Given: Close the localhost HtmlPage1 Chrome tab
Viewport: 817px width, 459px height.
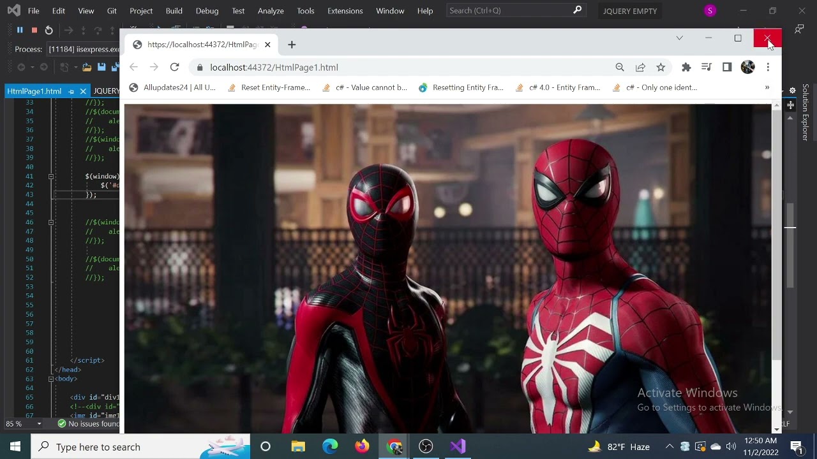Looking at the screenshot, I should coord(267,45).
